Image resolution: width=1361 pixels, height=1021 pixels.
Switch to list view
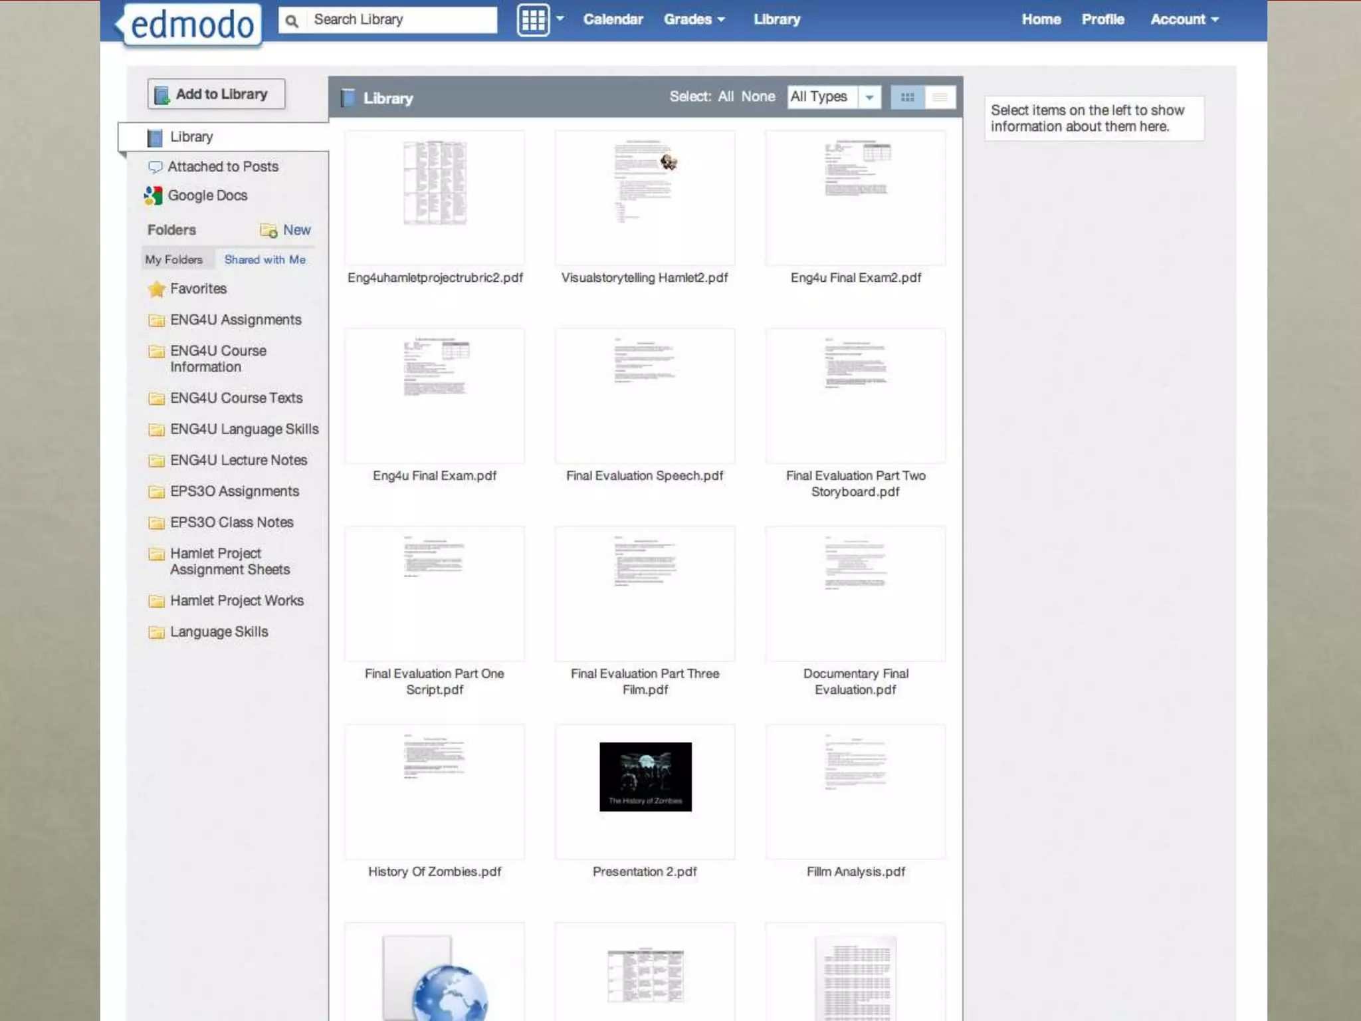(x=940, y=98)
